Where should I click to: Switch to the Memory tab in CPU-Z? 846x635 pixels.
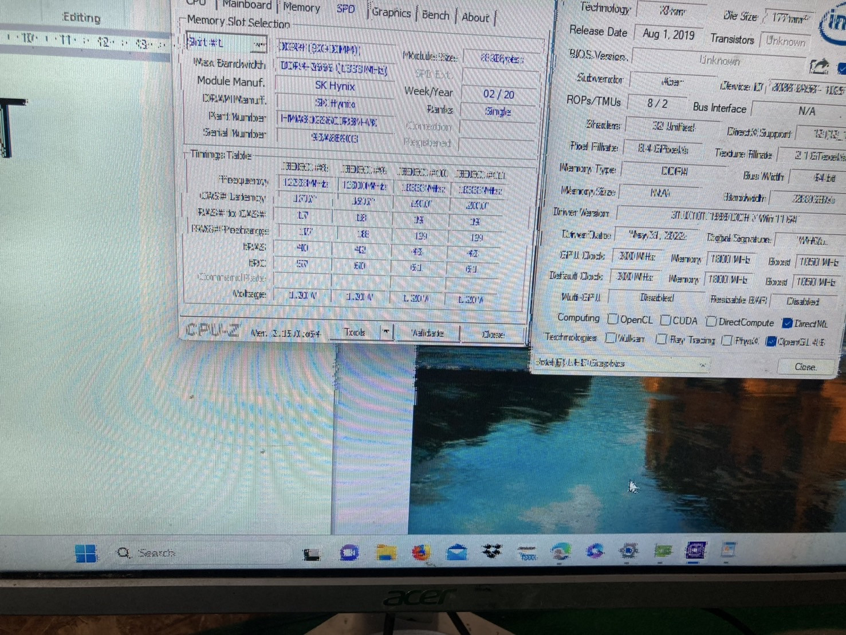301,7
